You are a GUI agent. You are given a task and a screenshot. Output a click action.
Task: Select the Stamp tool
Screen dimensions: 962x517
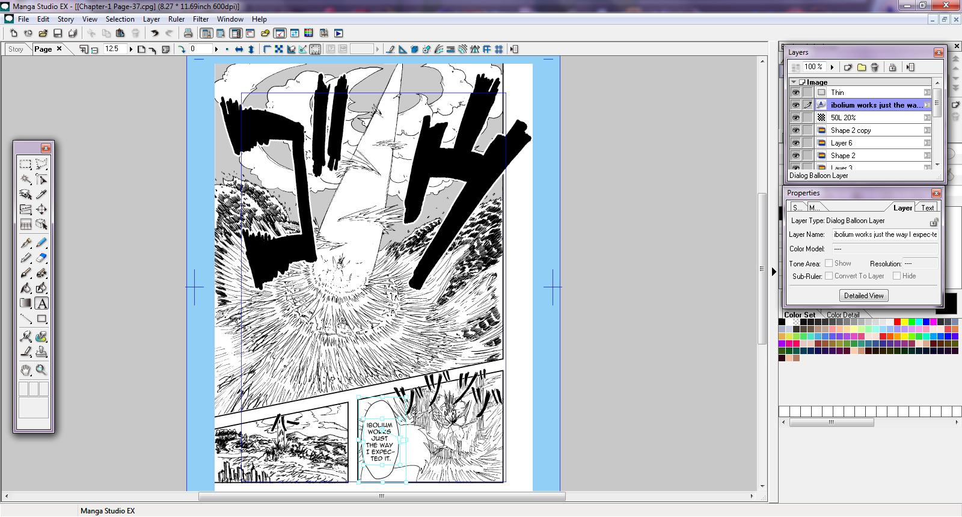(x=41, y=352)
